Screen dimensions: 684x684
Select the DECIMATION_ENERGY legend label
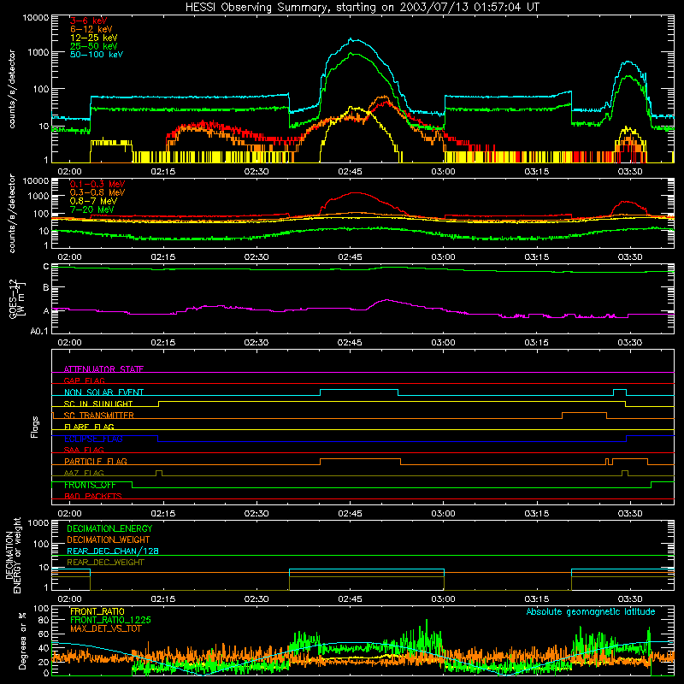coord(109,528)
